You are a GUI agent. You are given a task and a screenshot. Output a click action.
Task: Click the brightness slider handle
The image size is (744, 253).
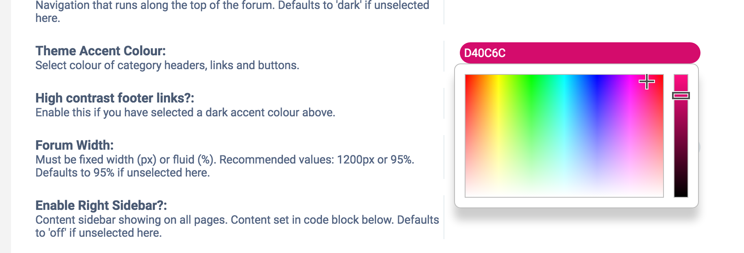[x=681, y=96]
